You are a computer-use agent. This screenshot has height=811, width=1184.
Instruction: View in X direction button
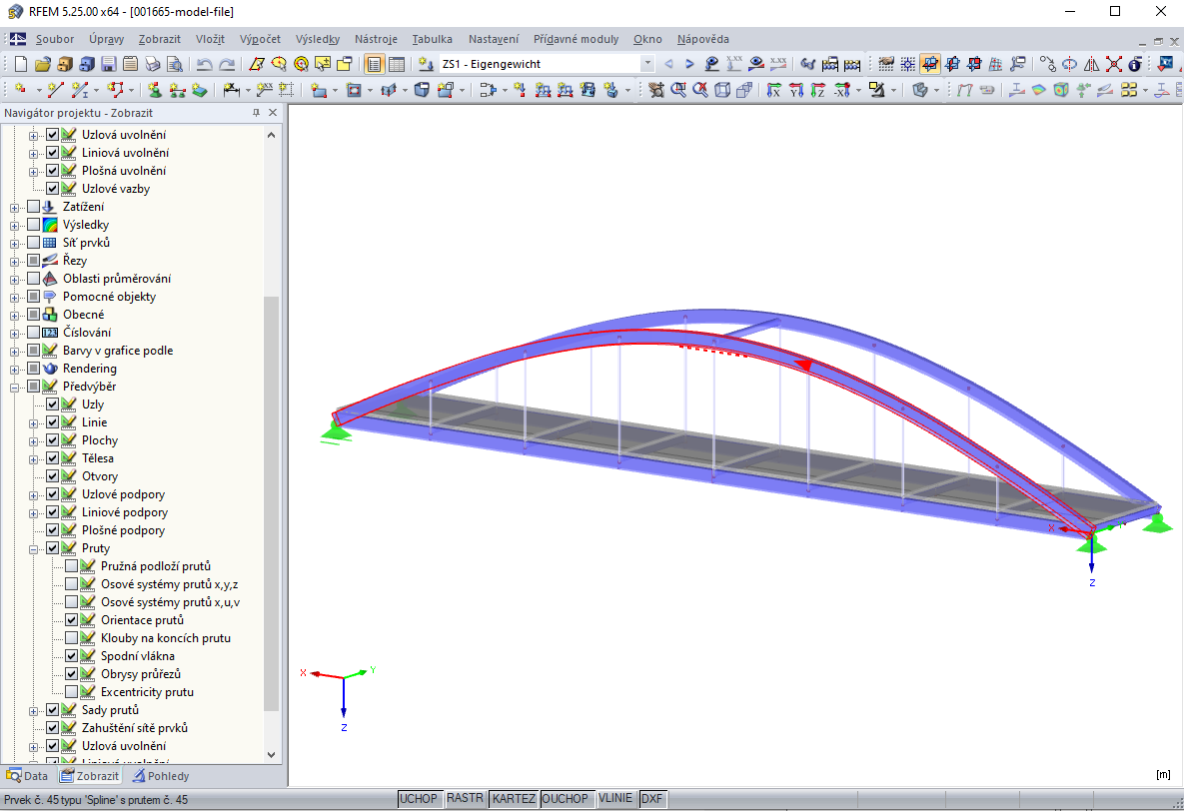click(774, 90)
